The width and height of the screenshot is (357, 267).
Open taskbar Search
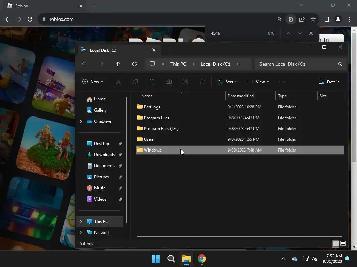point(171,259)
